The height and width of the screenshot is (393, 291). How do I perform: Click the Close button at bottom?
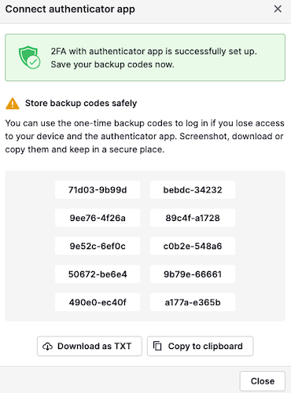coord(263,381)
